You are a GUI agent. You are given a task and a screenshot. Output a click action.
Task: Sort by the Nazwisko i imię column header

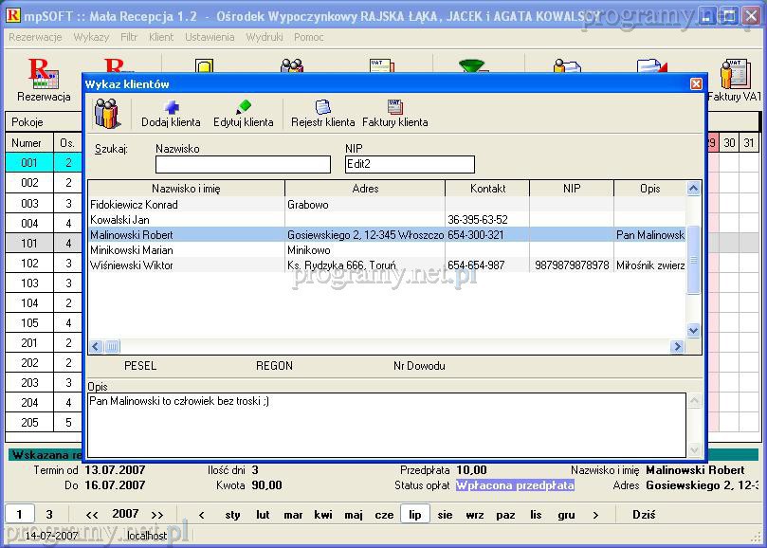pos(186,189)
